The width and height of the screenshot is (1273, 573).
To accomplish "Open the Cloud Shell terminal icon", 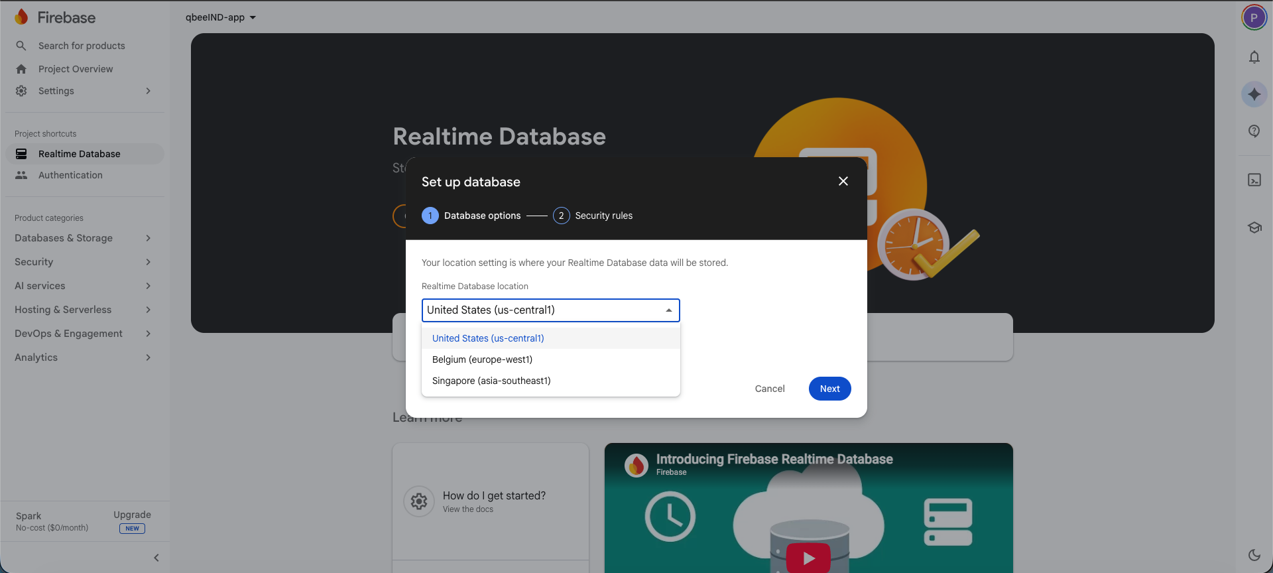I will coord(1254,180).
